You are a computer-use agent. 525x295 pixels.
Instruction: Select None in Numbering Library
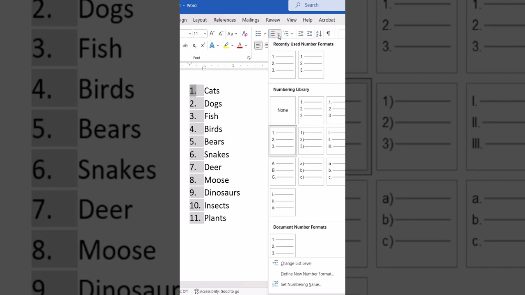[x=283, y=110]
